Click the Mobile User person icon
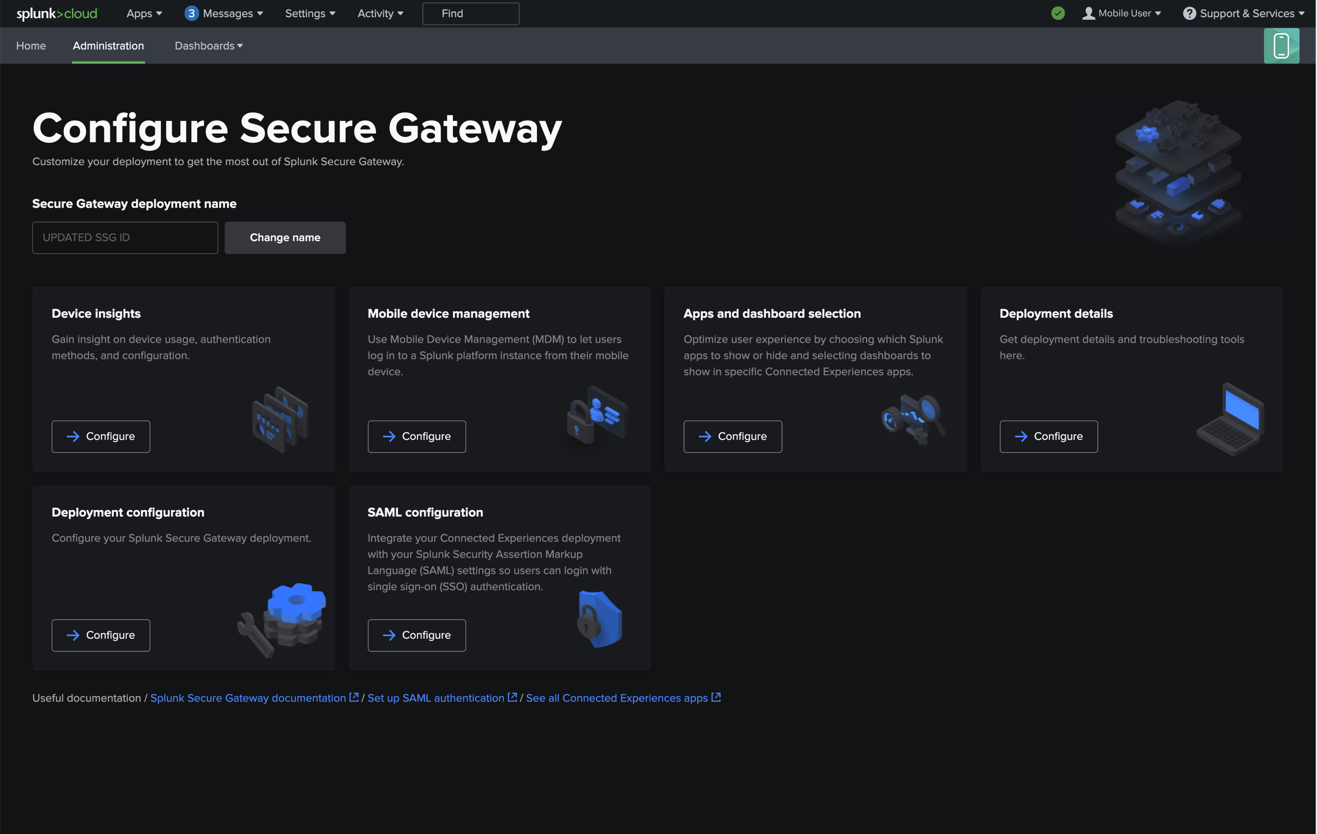The height and width of the screenshot is (834, 1317). pyautogui.click(x=1088, y=13)
